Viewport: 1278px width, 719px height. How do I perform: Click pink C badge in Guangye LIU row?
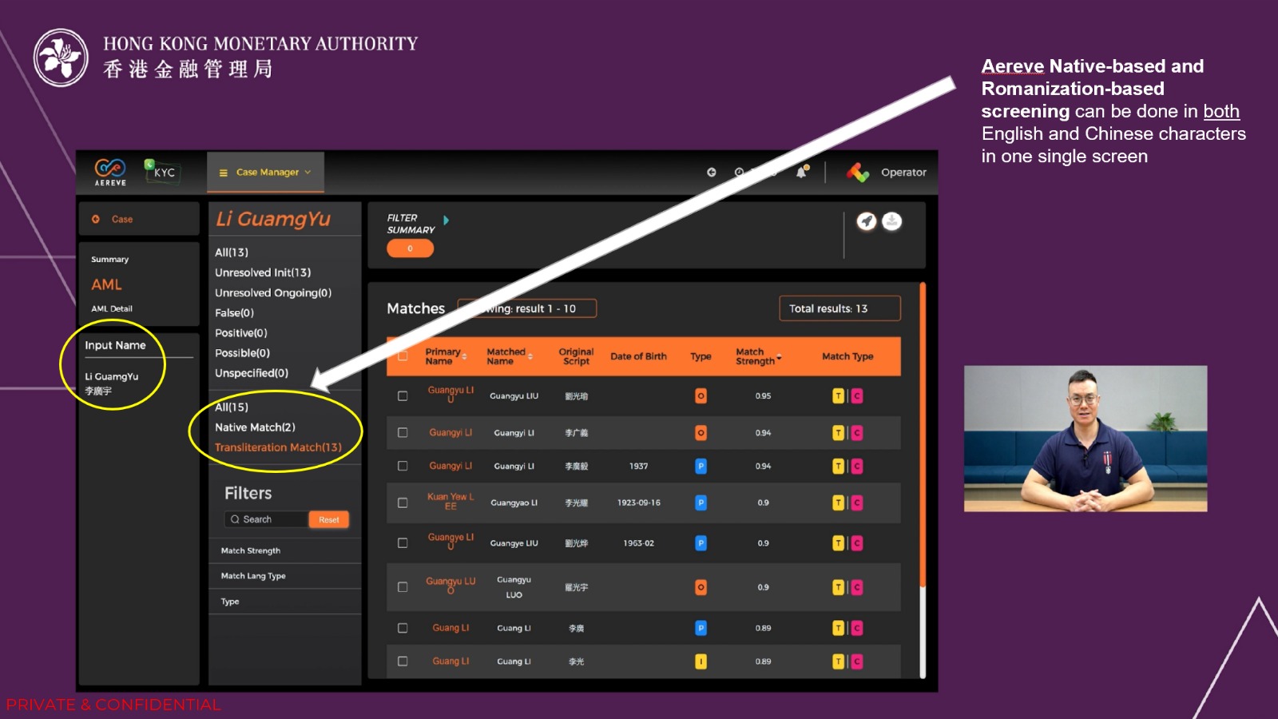857,543
